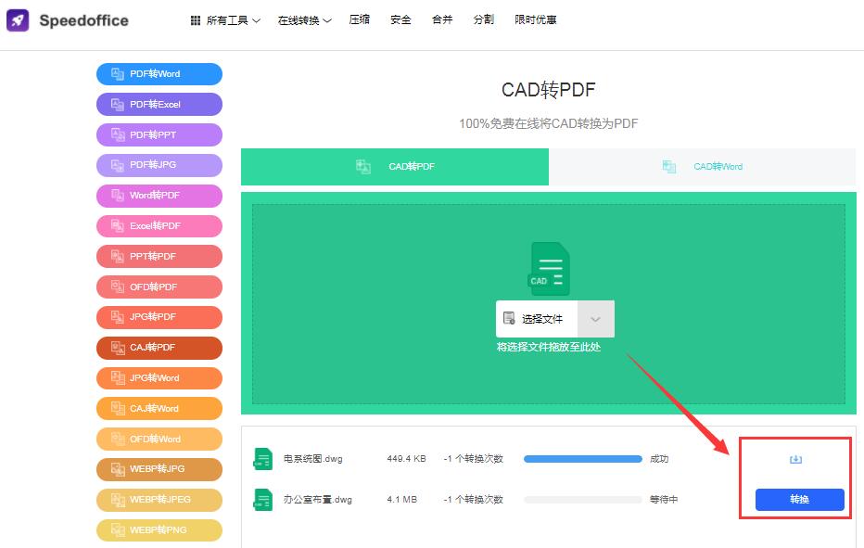Open the WEBP转JPG tool in the sidebar
864x548 pixels.
(159, 469)
